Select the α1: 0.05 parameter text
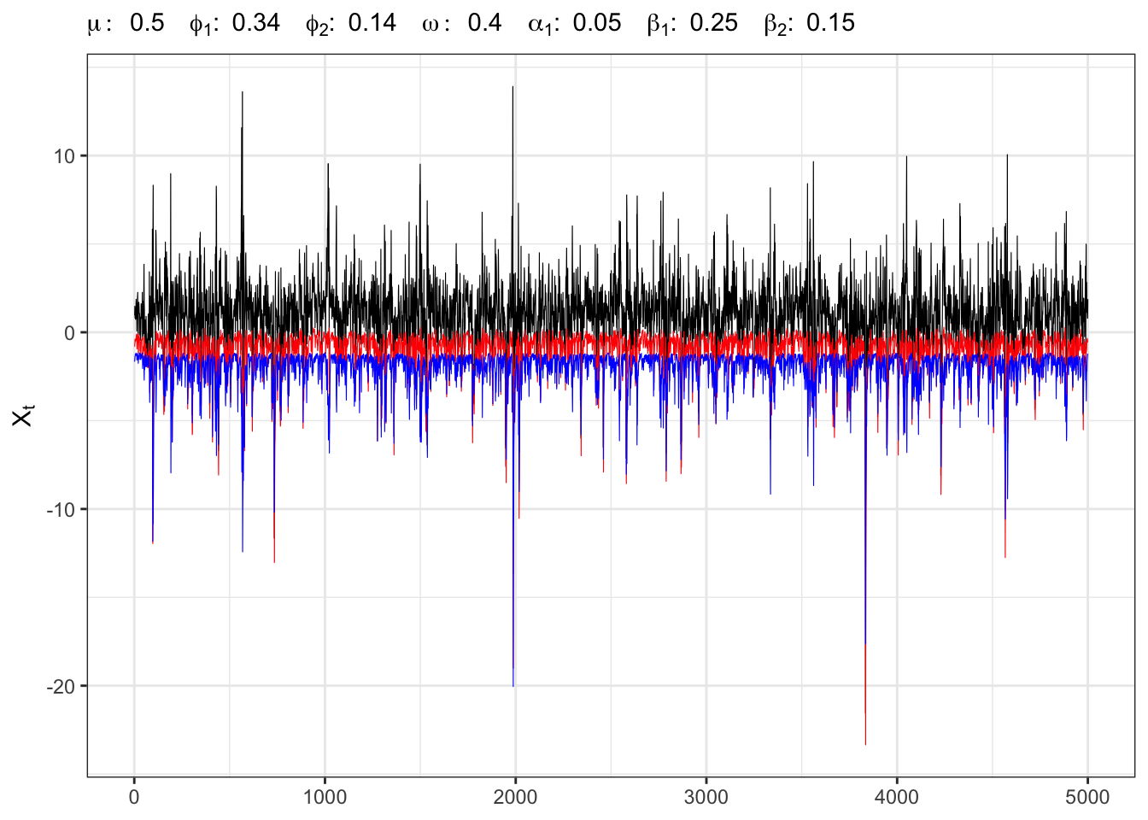The image size is (1148, 820). click(575, 23)
